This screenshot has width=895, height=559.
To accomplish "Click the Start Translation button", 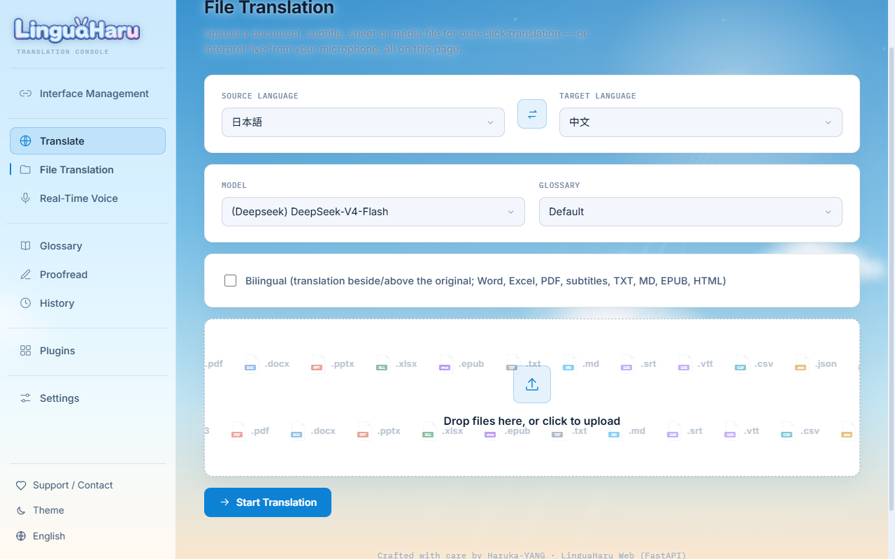I will point(268,502).
